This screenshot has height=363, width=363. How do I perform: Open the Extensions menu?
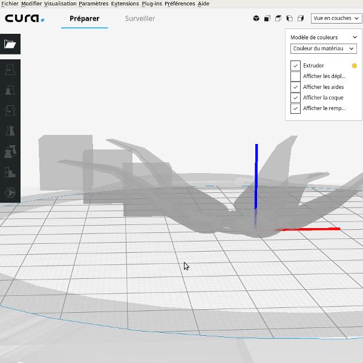tap(125, 4)
